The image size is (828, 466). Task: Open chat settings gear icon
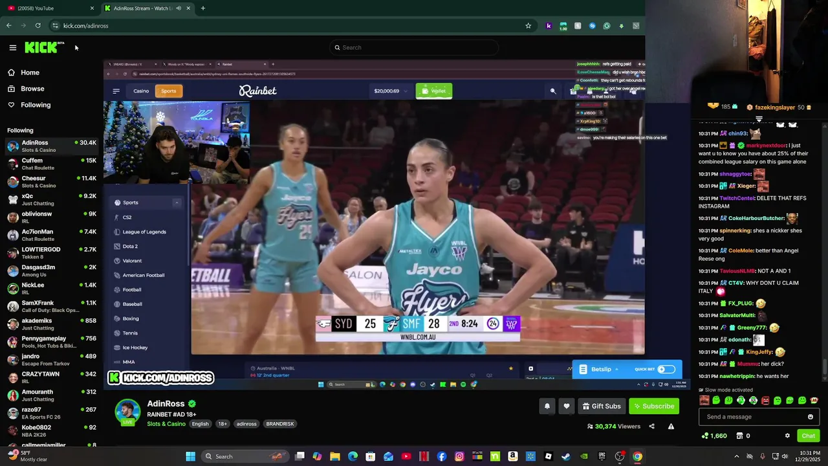coord(787,436)
